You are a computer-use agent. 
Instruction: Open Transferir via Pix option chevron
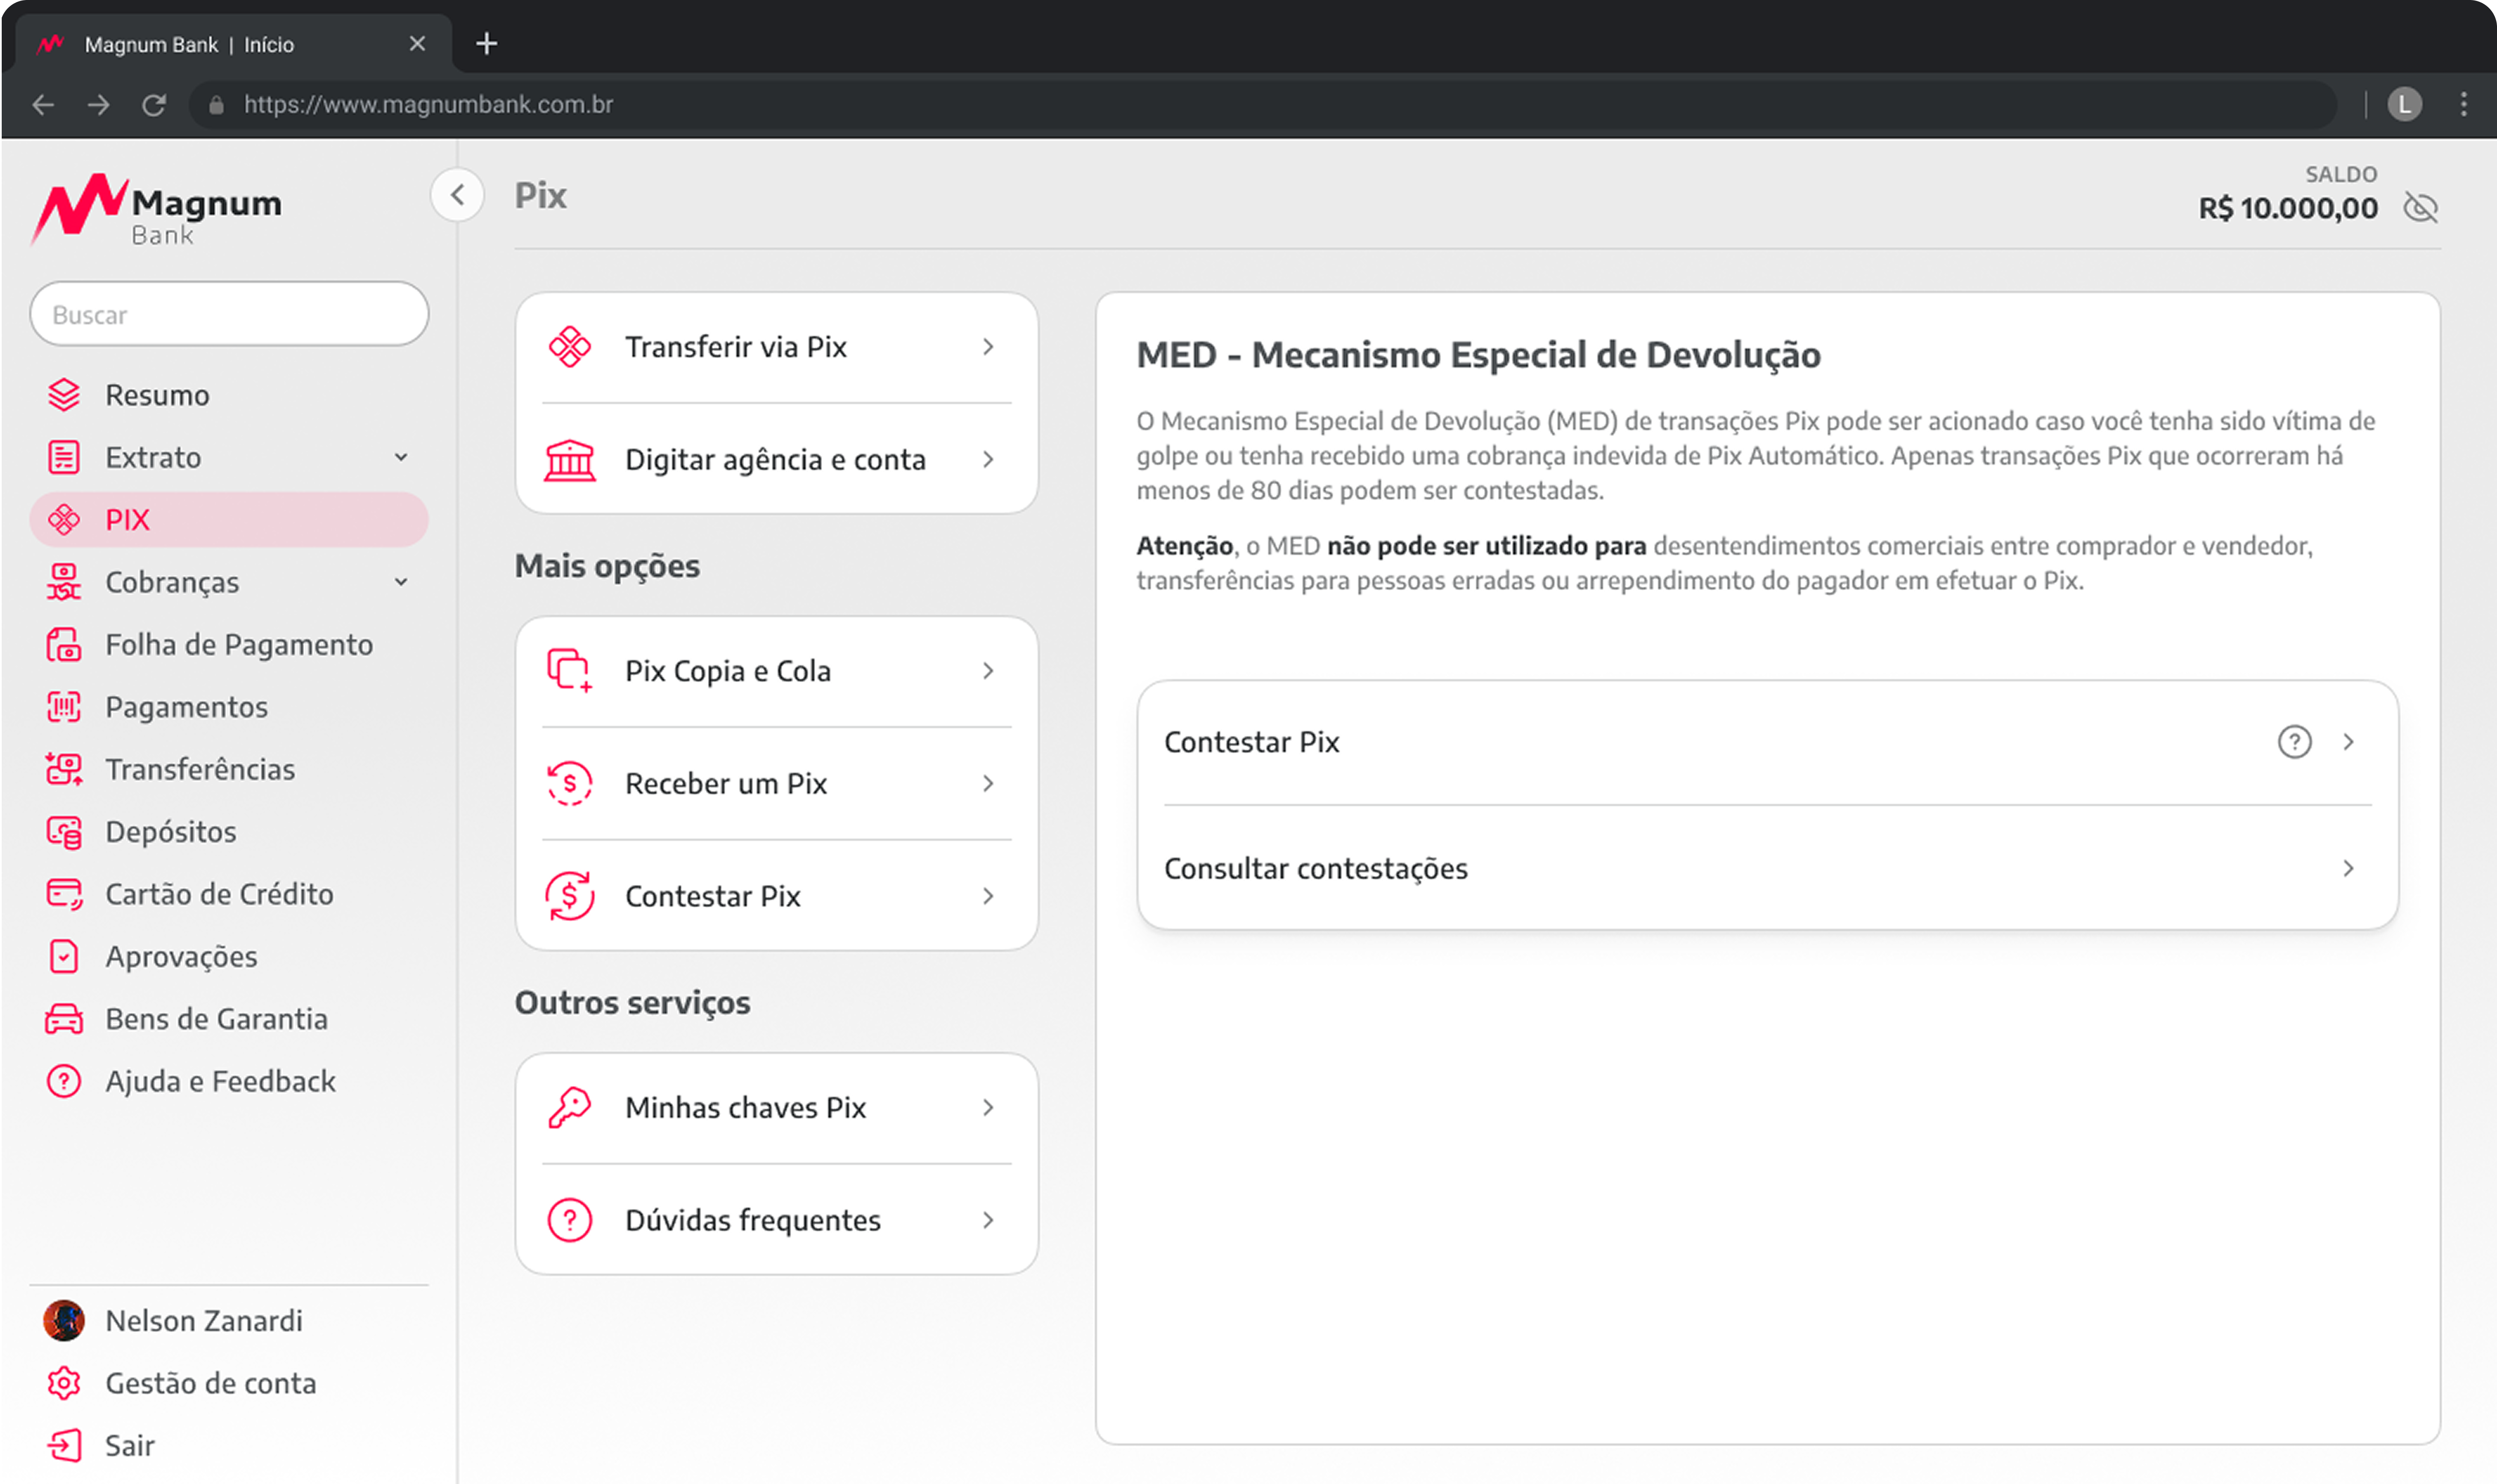tap(988, 347)
